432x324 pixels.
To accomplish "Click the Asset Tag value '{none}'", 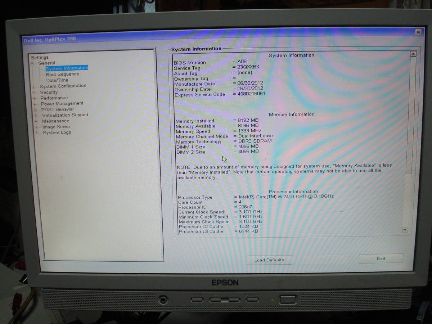I will [245, 72].
